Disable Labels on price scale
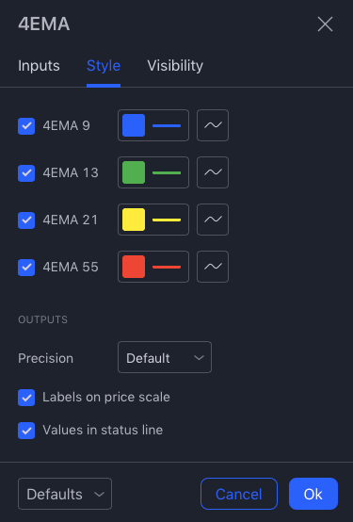The width and height of the screenshot is (353, 522). pyautogui.click(x=26, y=398)
